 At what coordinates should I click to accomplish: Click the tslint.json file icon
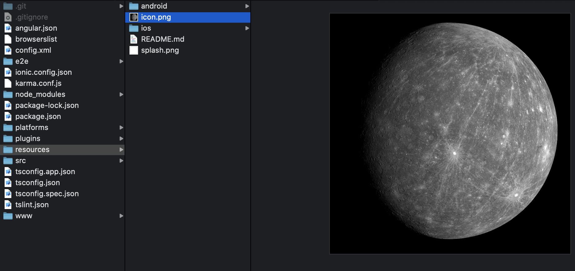click(x=8, y=205)
